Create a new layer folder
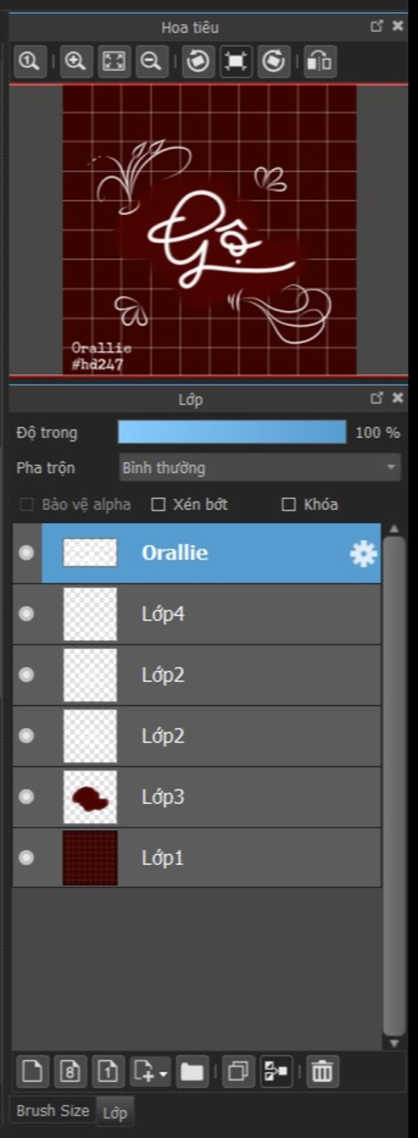 192,1071
